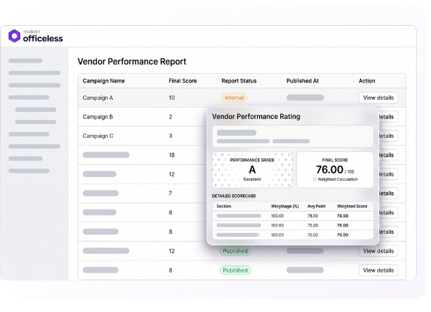The image size is (431, 312).
Task: Toggle the Weighted Calculation checkbox icon
Action: tap(315, 179)
